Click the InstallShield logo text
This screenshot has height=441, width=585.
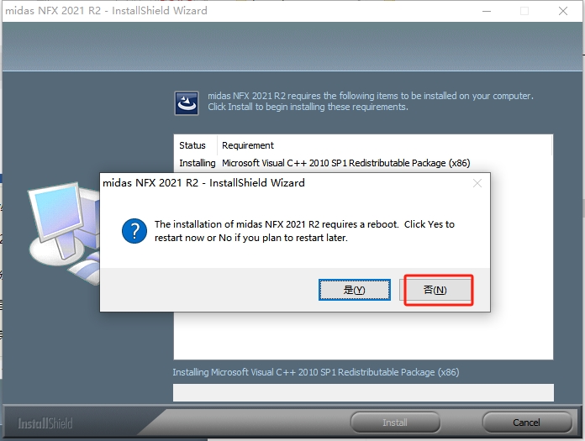point(45,423)
